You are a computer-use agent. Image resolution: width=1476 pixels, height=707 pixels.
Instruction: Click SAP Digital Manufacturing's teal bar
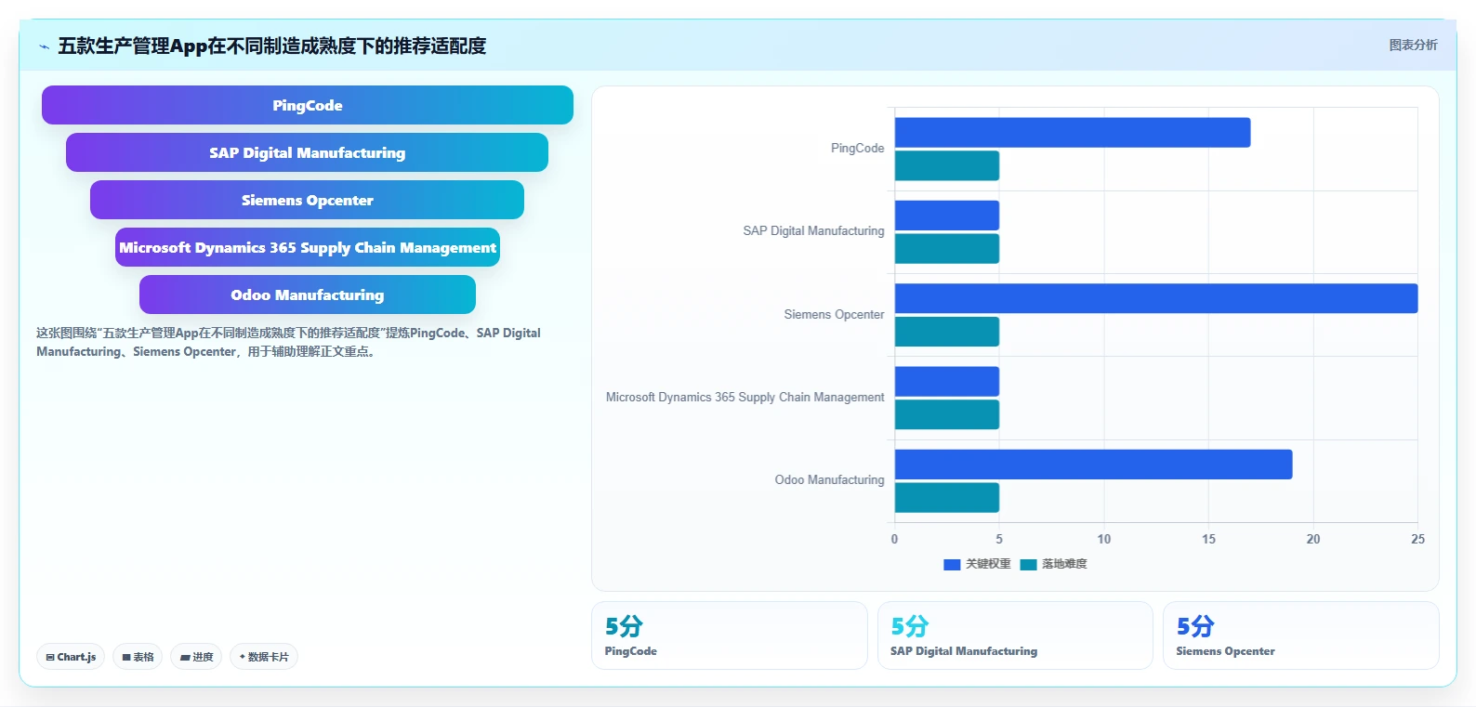pyautogui.click(x=947, y=248)
